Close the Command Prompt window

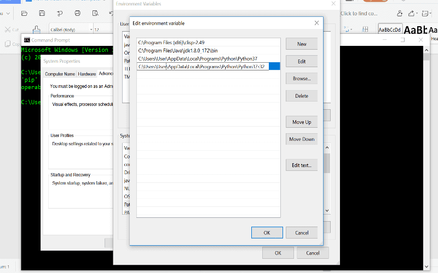pos(420,40)
